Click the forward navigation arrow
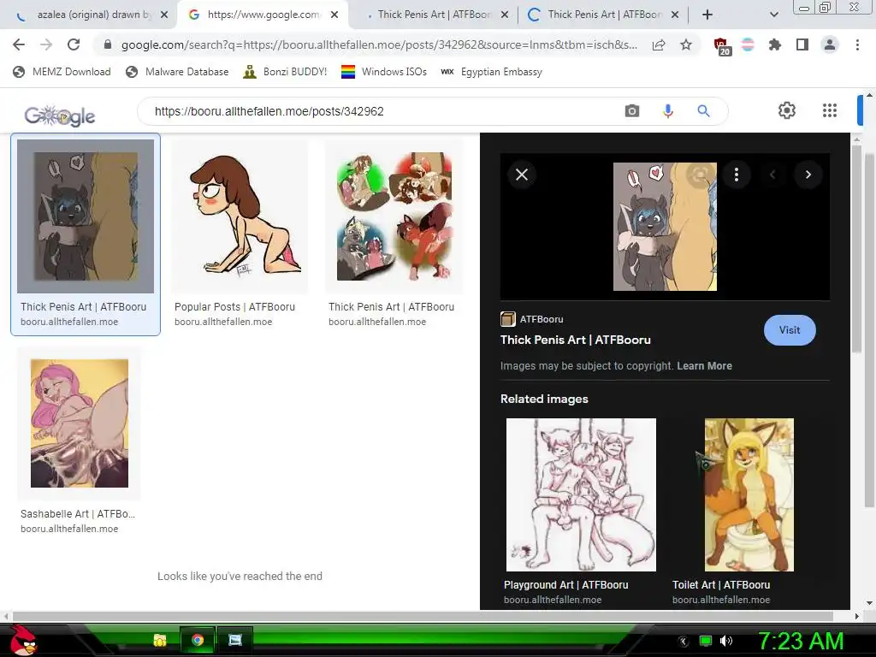Screen dimensions: 876x657 [46, 44]
